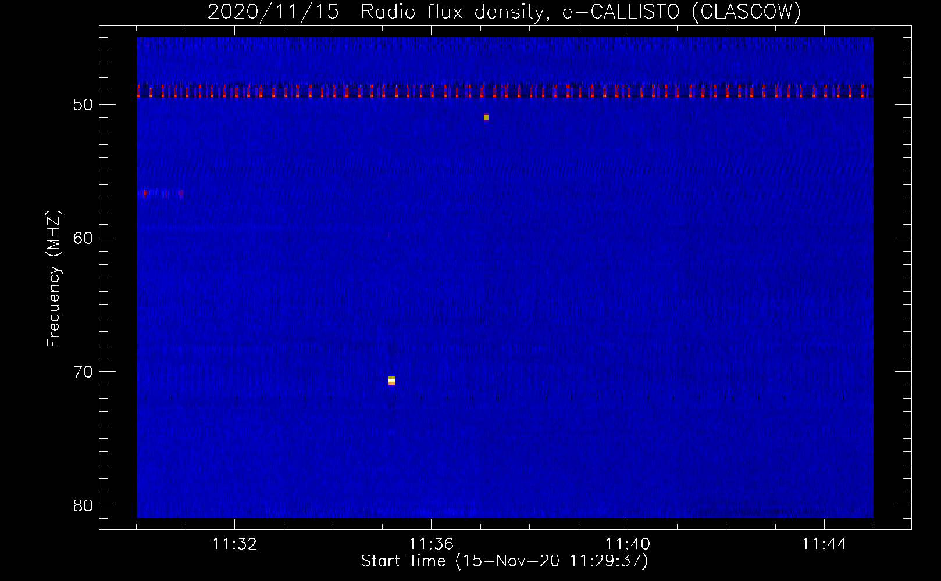Click the bright yellow-white spot near 70 MHz

(x=391, y=381)
